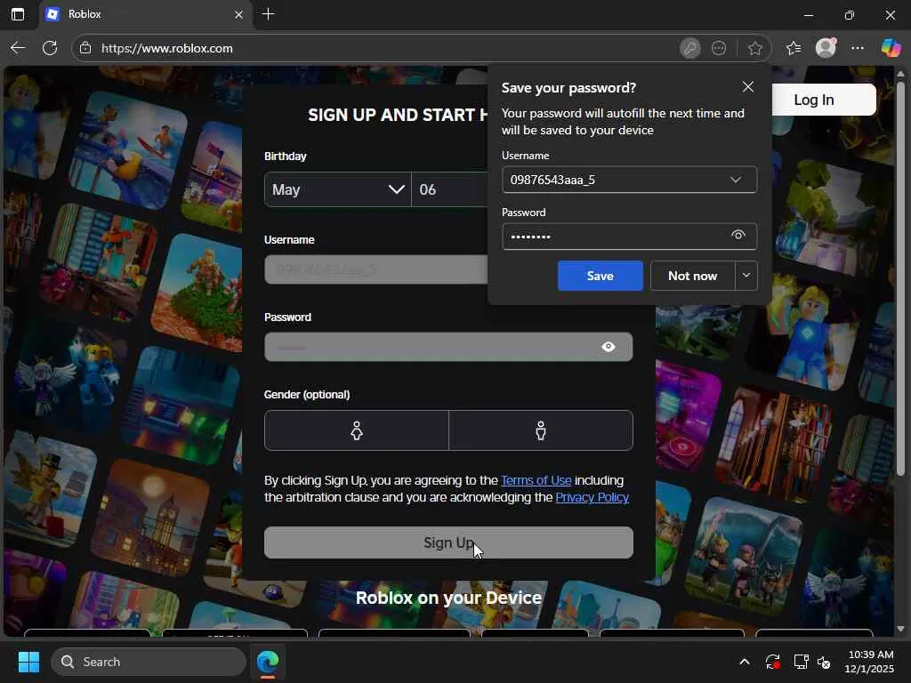
Task: Click the signup Username field
Action: [x=376, y=269]
